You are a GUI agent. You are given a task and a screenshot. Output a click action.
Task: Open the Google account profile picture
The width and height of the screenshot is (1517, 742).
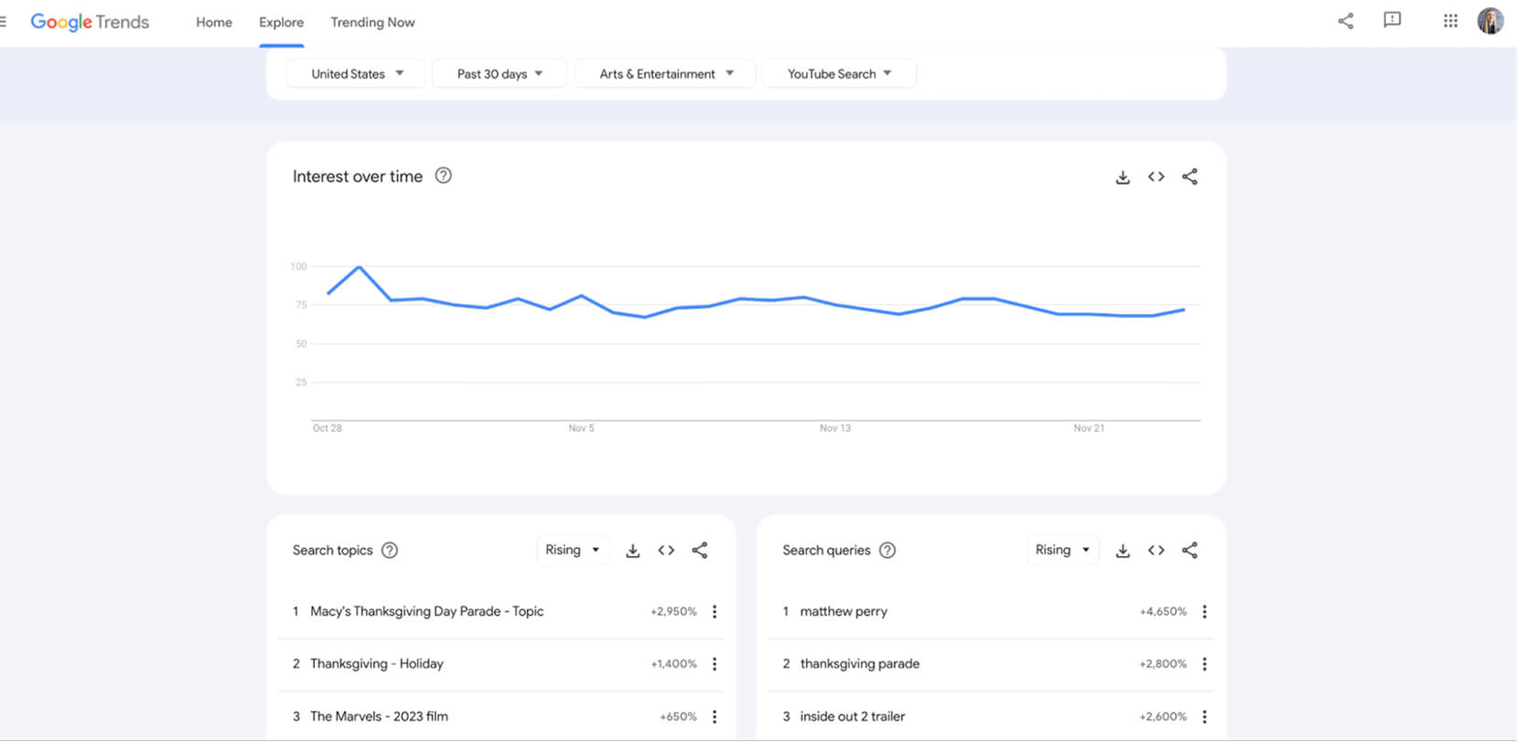click(x=1490, y=21)
